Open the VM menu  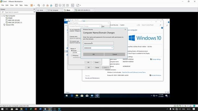[16, 5]
